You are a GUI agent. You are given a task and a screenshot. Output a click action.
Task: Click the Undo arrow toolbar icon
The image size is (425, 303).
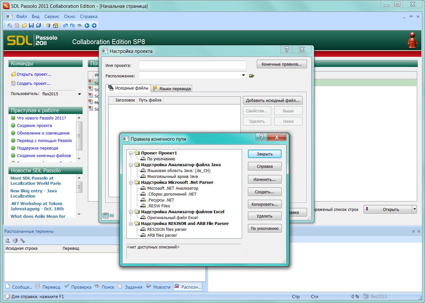click(x=65, y=25)
